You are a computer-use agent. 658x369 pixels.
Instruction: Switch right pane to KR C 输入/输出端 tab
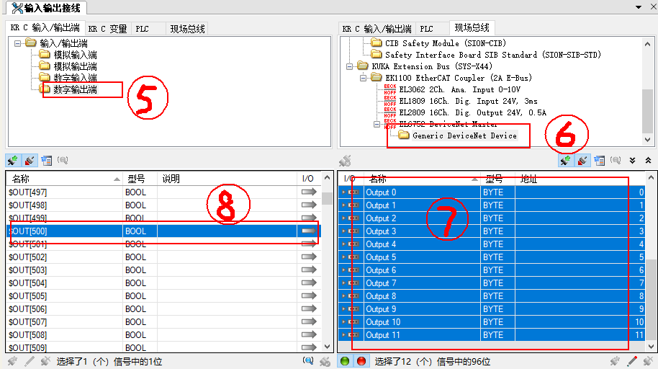pos(377,29)
